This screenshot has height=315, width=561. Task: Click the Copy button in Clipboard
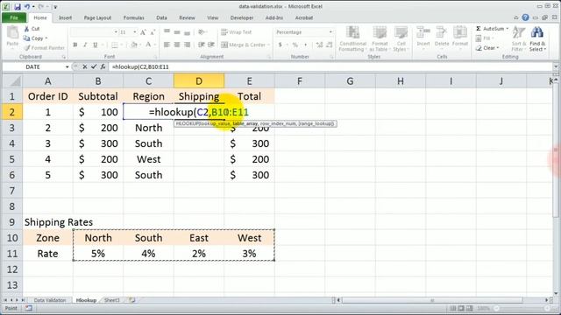tap(35, 38)
